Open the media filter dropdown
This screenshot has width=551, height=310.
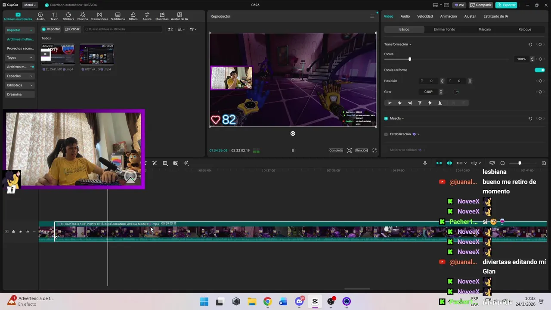coord(193,29)
